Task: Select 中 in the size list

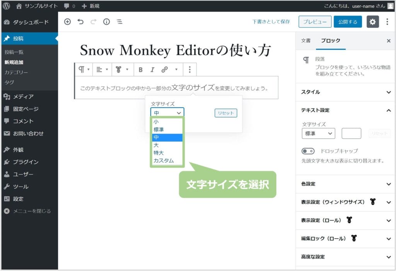Action: pos(167,137)
